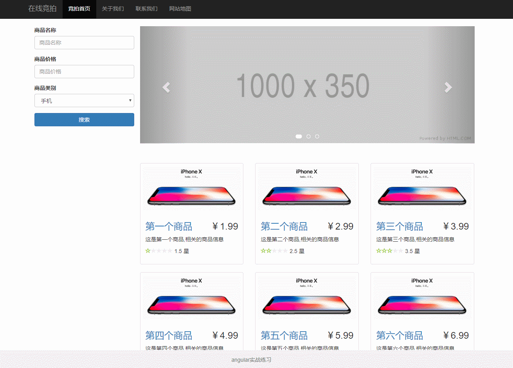Click the 在线竞拍 brand link
This screenshot has width=513, height=368.
(42, 9)
